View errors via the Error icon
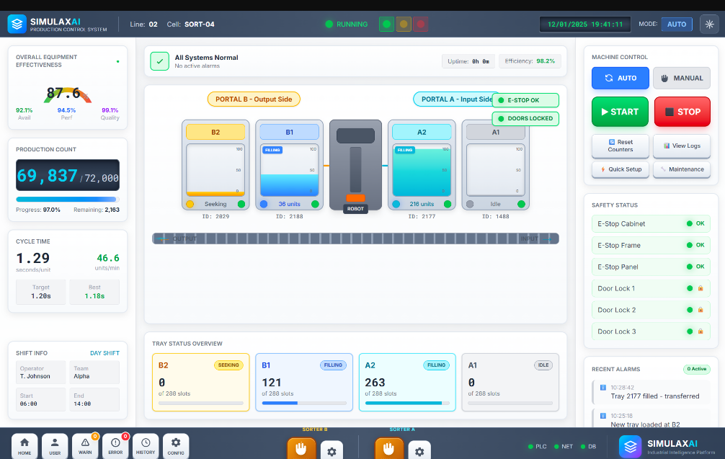725x459 pixels. 115,445
